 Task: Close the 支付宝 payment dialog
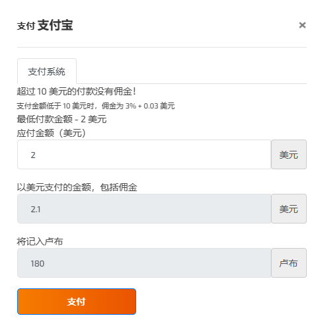click(302, 25)
